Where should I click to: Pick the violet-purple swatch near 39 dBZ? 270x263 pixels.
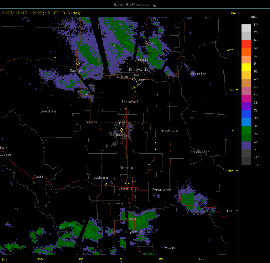point(246,106)
